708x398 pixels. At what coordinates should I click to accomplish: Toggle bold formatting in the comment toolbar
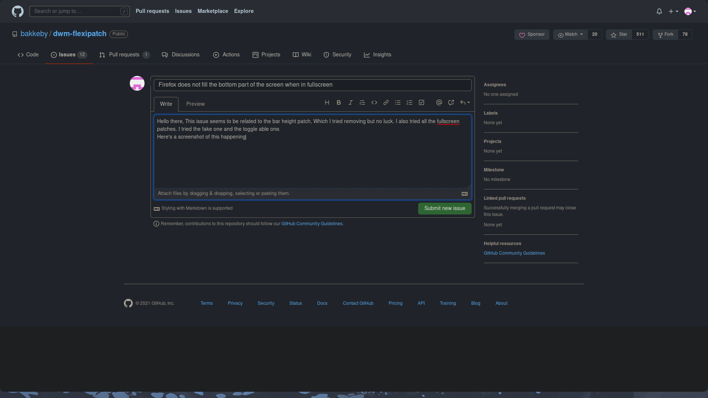339,102
